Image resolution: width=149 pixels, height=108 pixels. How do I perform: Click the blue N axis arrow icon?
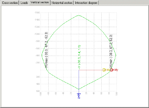click(x=79, y=95)
